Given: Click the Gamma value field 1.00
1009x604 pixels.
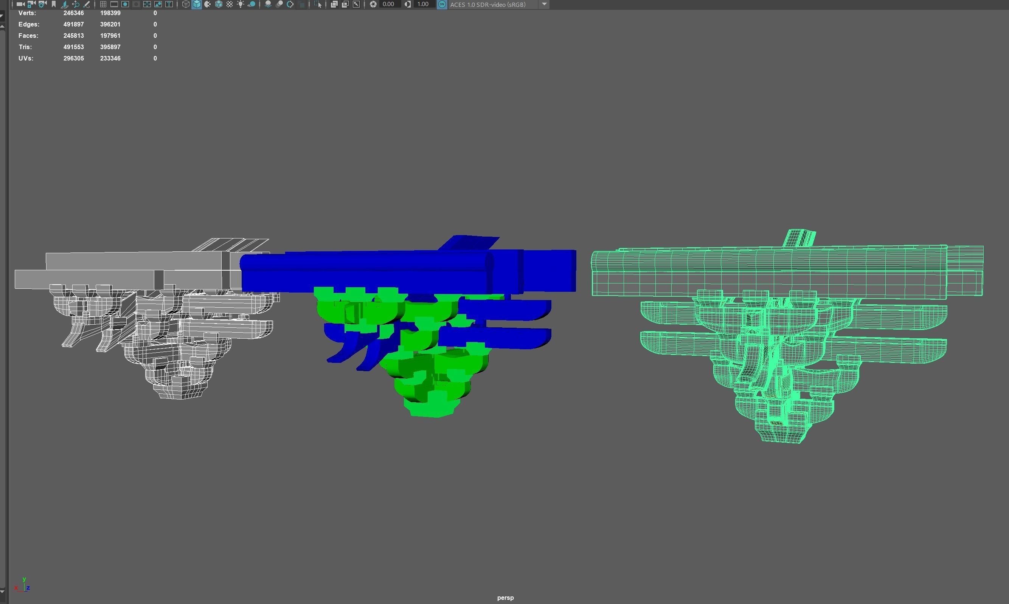Looking at the screenshot, I should [x=423, y=5].
